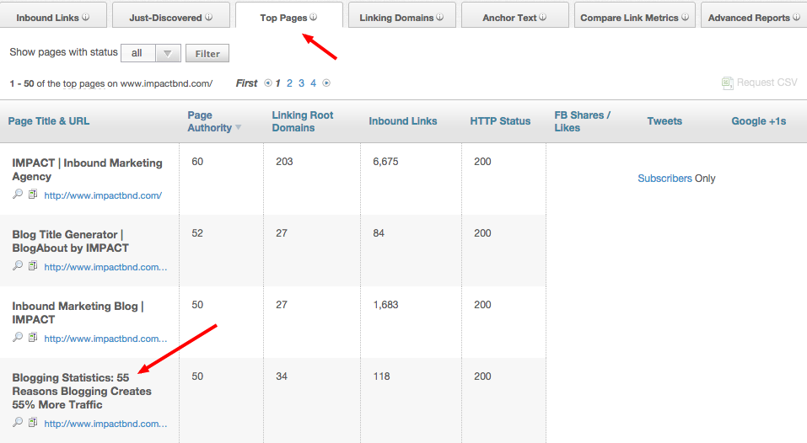Click magnifier icon for IMPACT Inbound Marketing Agency
The width and height of the screenshot is (807, 443).
tap(18, 194)
